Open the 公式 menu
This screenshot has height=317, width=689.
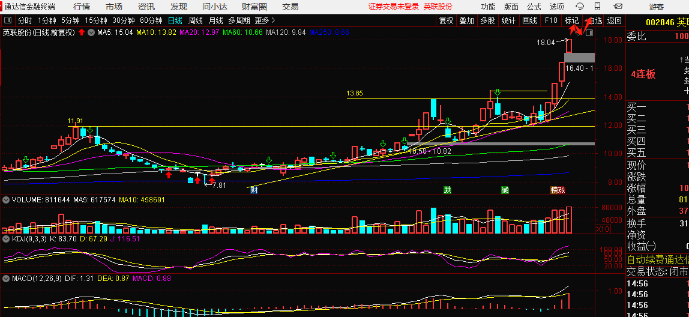(534, 7)
